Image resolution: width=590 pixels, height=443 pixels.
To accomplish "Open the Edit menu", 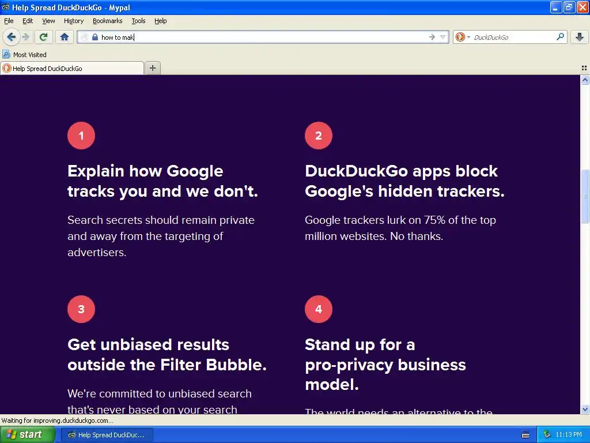I will tap(28, 21).
